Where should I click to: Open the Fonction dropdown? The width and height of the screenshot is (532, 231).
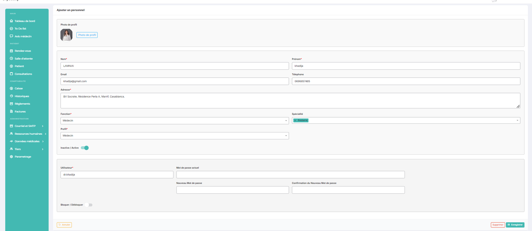point(174,120)
